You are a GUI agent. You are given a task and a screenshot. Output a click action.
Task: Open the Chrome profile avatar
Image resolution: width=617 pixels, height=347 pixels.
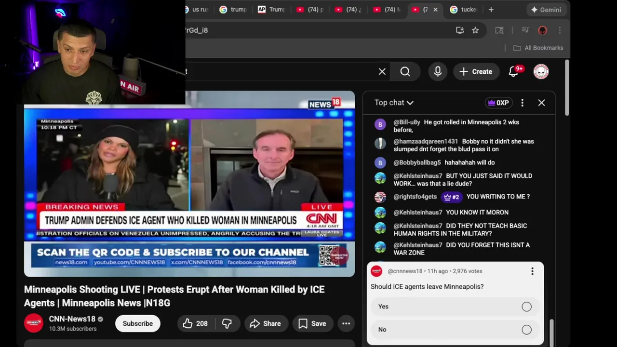click(x=542, y=30)
